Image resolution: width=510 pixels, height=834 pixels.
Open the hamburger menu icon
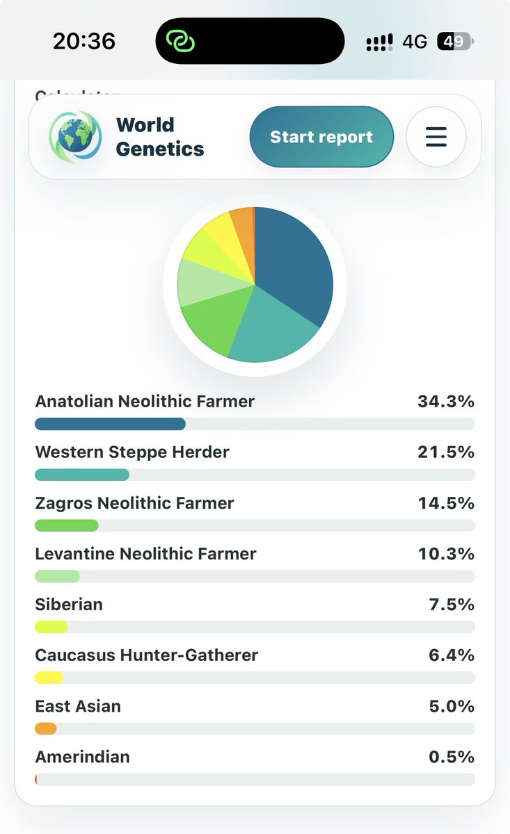point(436,136)
